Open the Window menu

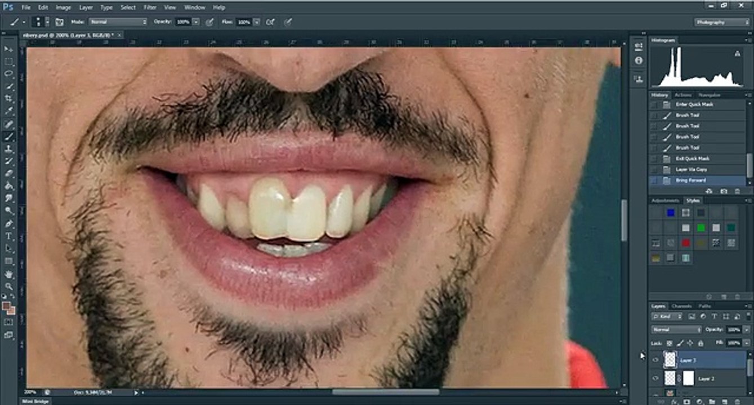tap(195, 7)
